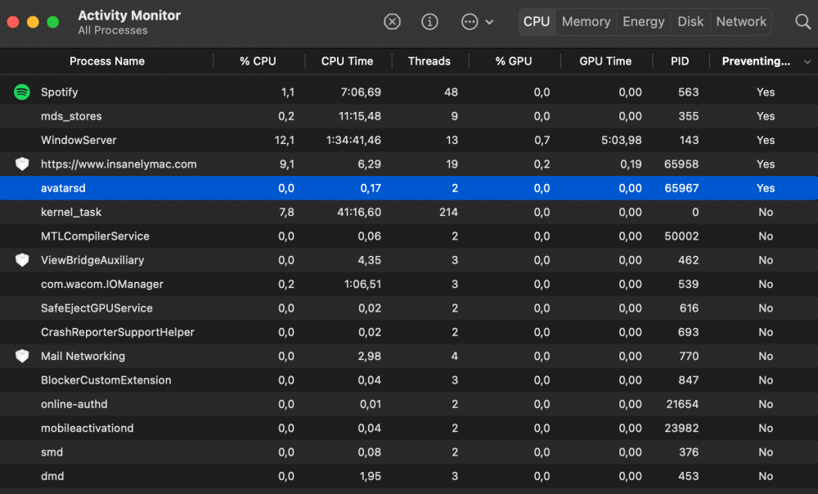Select the smd process row
This screenshot has height=494, width=818.
(x=409, y=451)
